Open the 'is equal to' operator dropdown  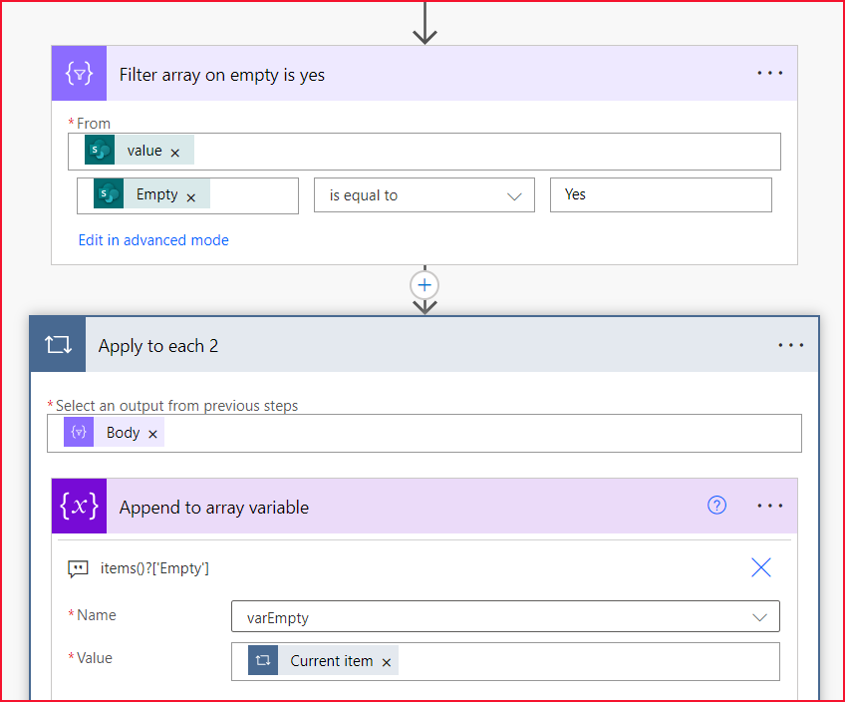tap(424, 195)
